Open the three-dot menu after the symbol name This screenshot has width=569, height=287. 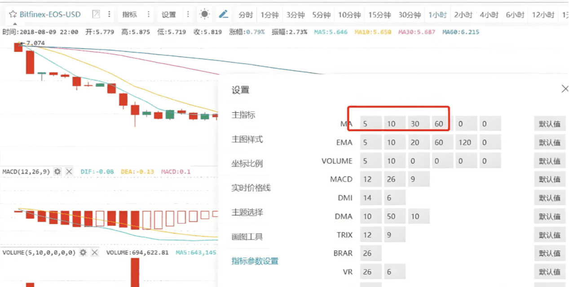[109, 14]
